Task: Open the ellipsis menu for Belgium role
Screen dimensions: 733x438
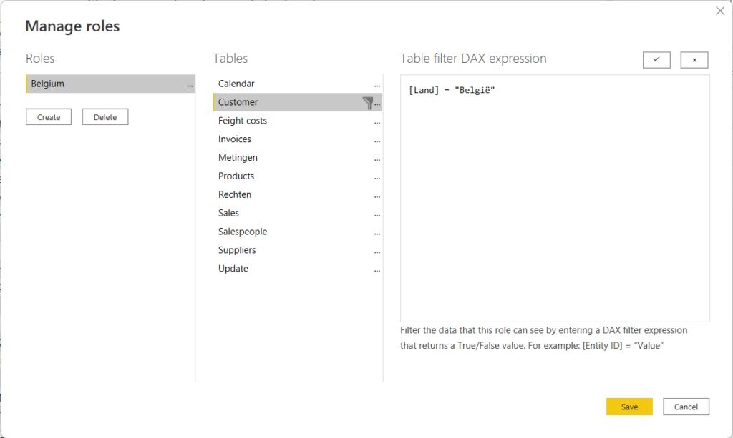Action: (x=190, y=84)
